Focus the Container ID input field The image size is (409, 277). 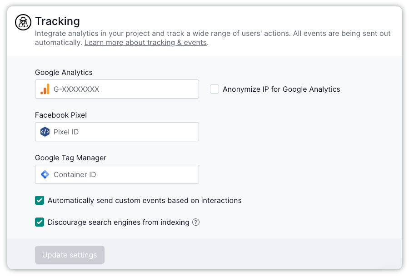click(x=117, y=174)
